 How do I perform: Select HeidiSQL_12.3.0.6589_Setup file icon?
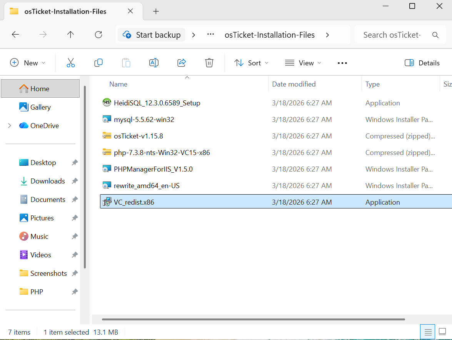click(x=107, y=103)
